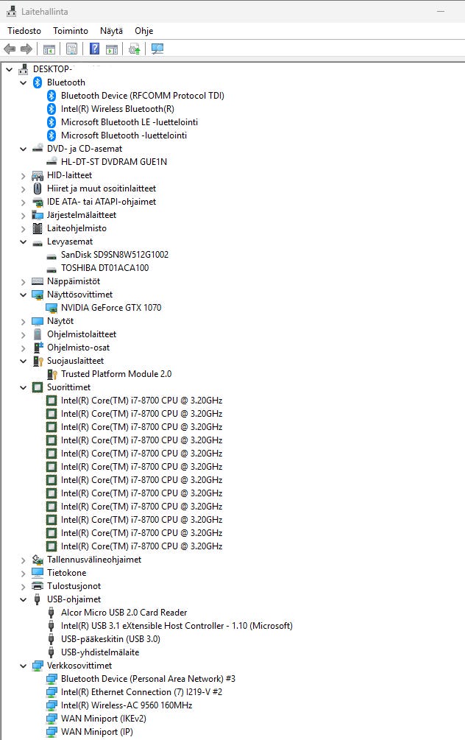The image size is (465, 740).
Task: Collapse the Levyasemat category
Action: click(x=23, y=242)
